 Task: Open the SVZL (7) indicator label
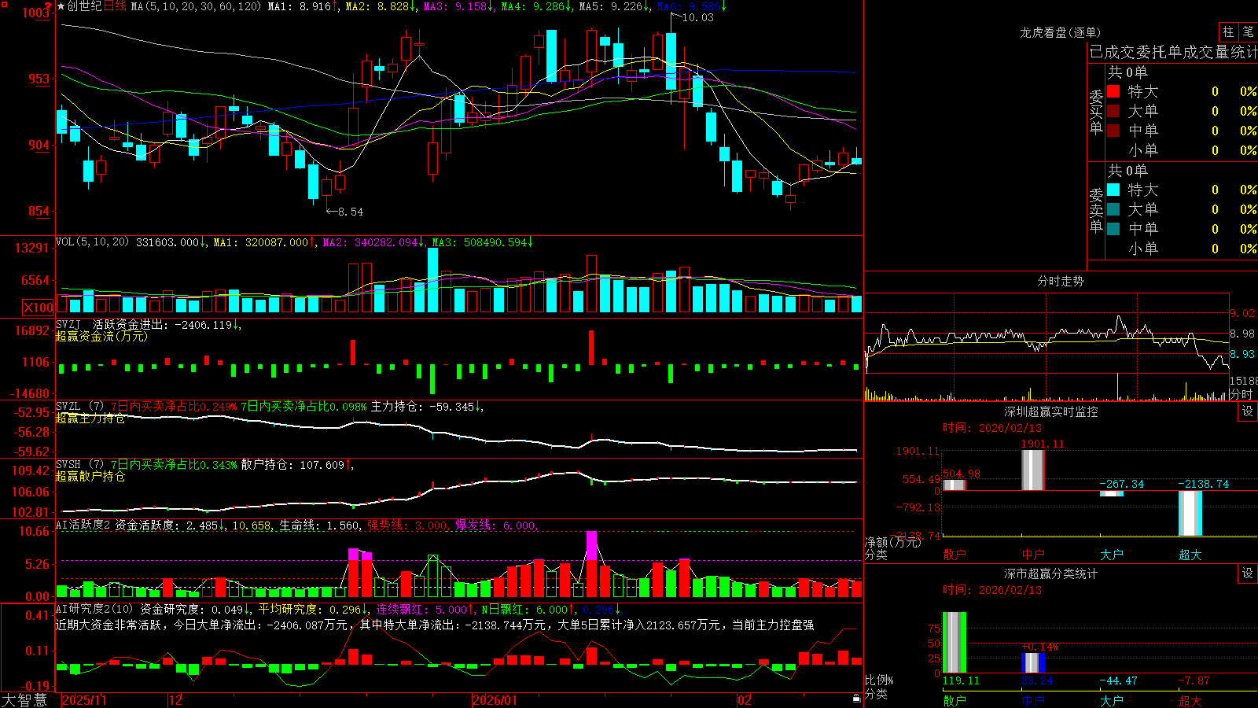[79, 407]
